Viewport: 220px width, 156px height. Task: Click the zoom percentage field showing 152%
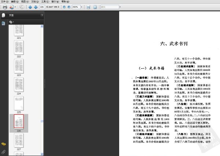pos(76,7)
